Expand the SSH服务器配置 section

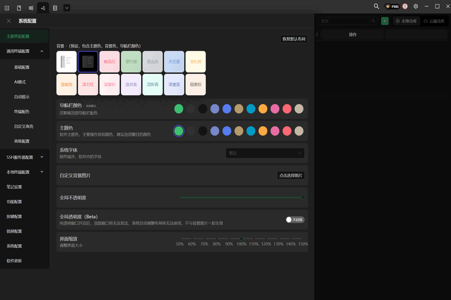[x=25, y=157]
